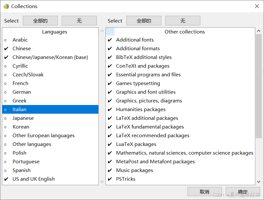Select the Polish row

(50, 153)
